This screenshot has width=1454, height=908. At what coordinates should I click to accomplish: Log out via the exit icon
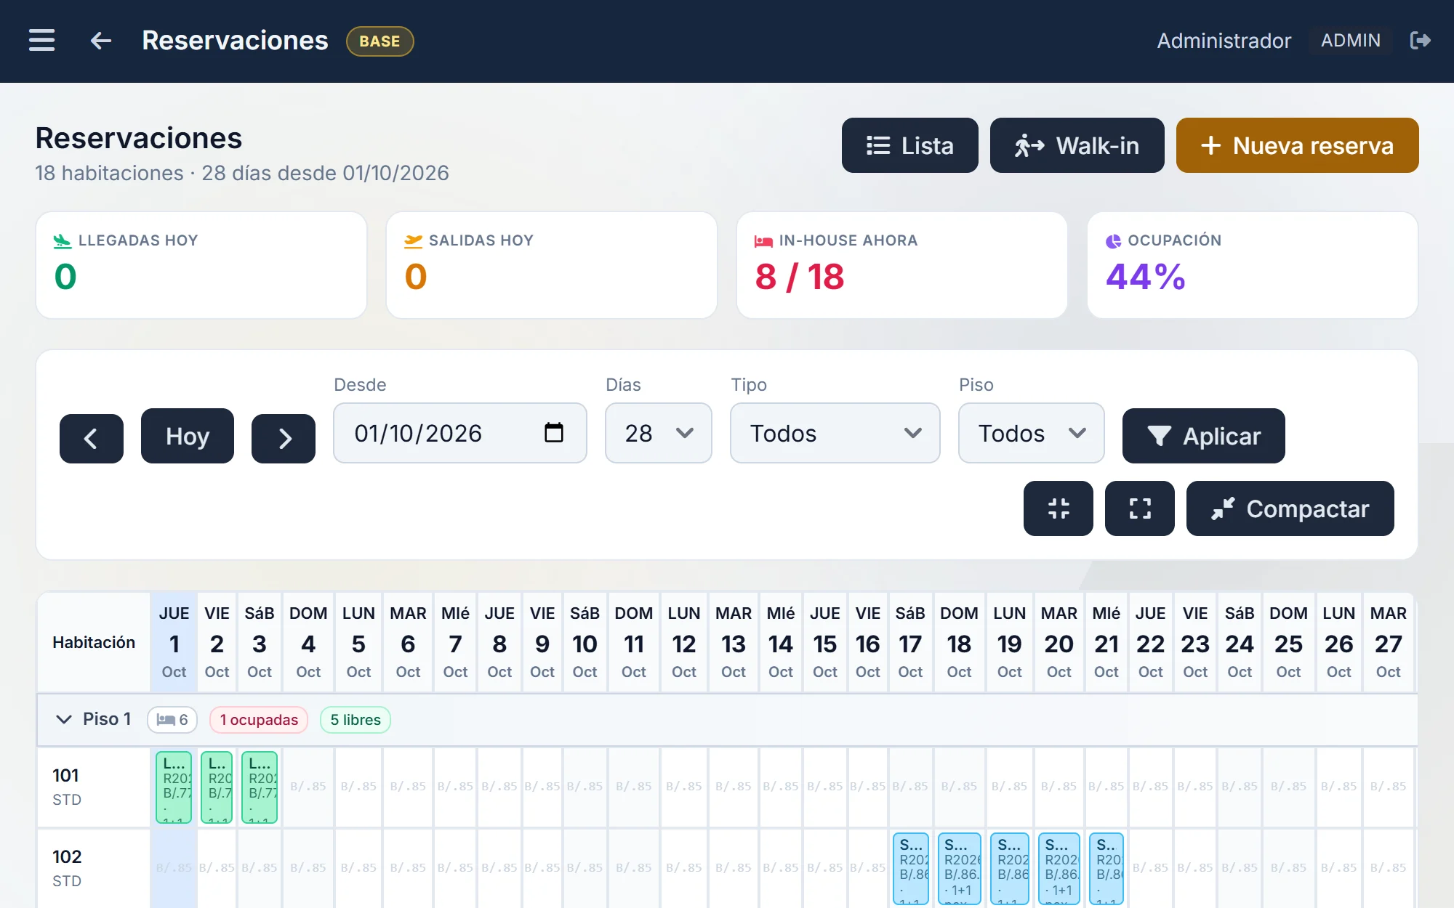(x=1420, y=40)
